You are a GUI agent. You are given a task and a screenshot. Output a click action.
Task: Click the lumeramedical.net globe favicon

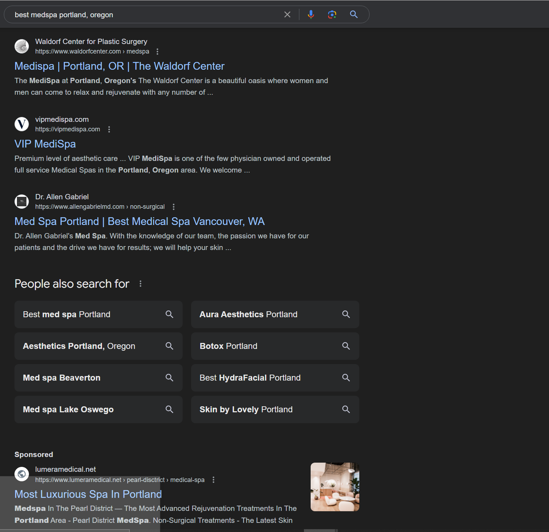coord(22,474)
